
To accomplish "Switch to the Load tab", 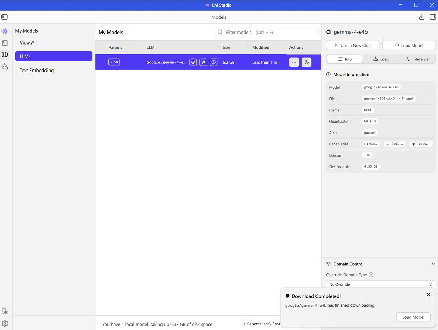I will [x=381, y=59].
